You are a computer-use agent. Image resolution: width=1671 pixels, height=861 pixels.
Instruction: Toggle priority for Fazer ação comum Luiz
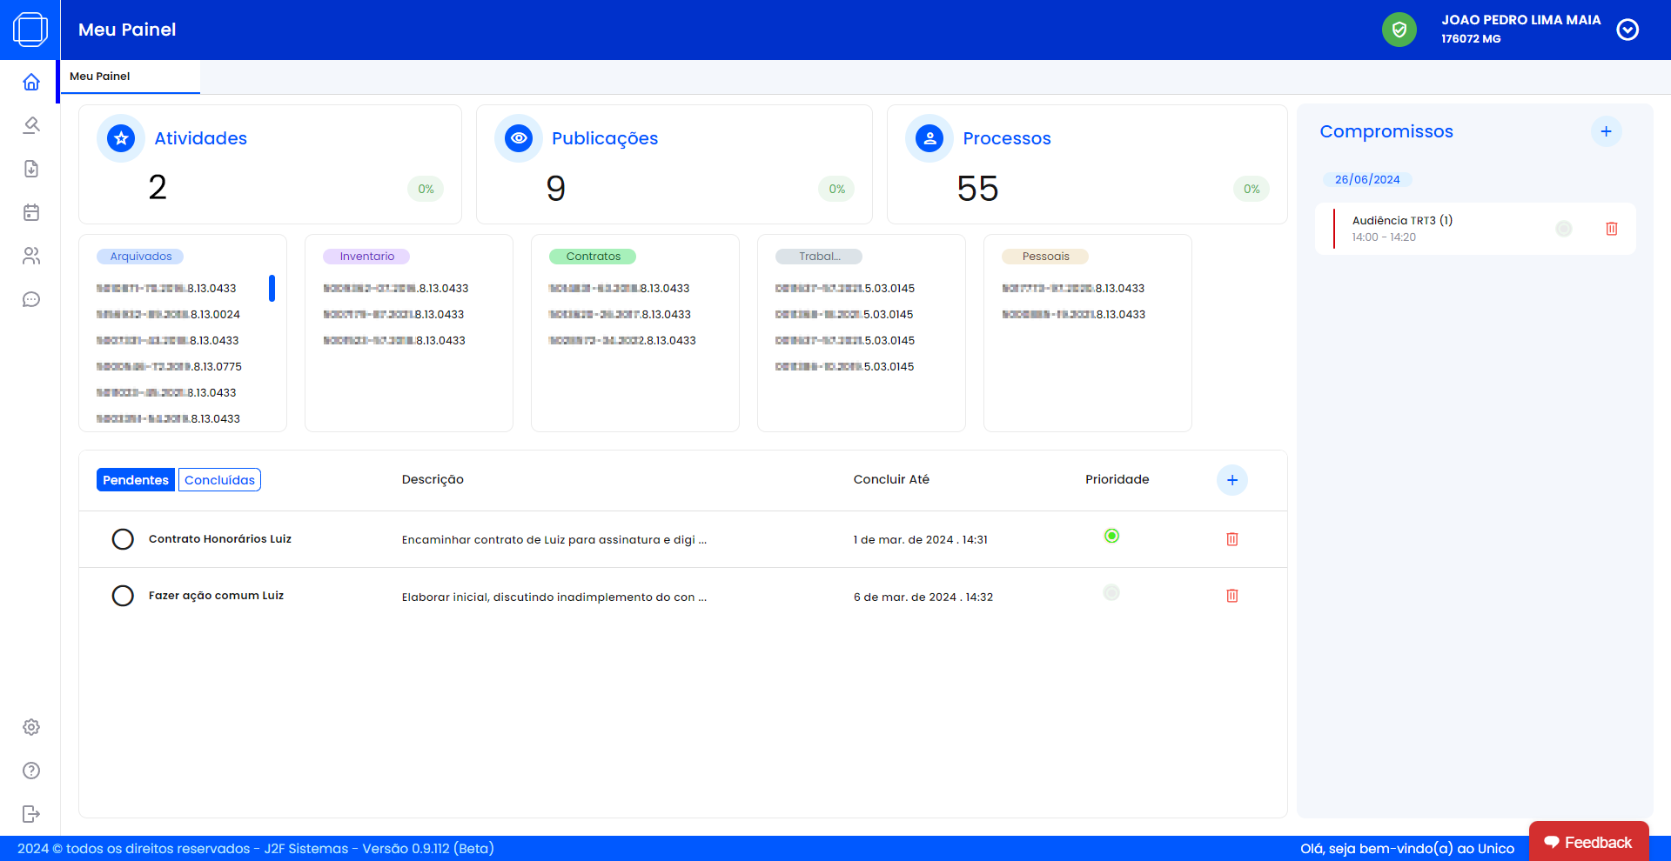1111,593
